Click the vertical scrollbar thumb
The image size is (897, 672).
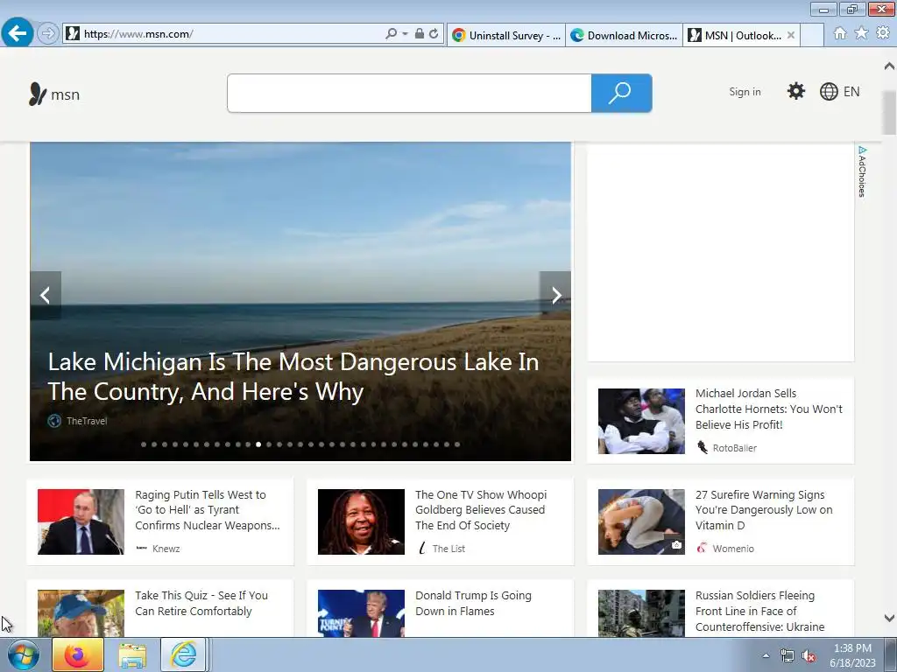(x=889, y=113)
